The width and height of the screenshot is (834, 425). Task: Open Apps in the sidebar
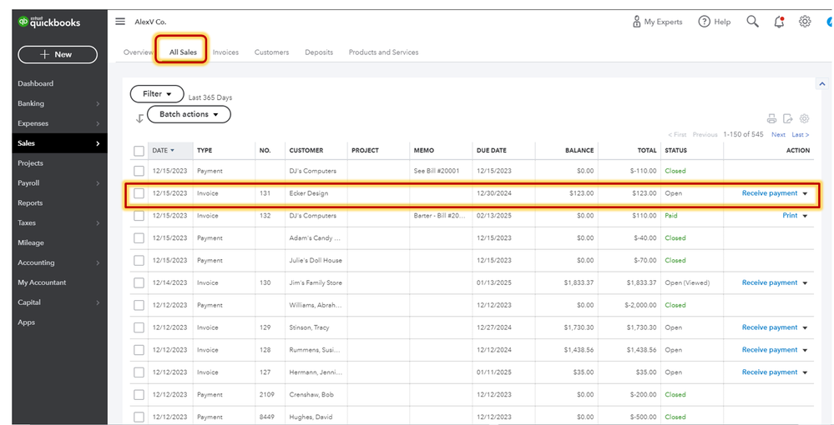click(x=26, y=322)
